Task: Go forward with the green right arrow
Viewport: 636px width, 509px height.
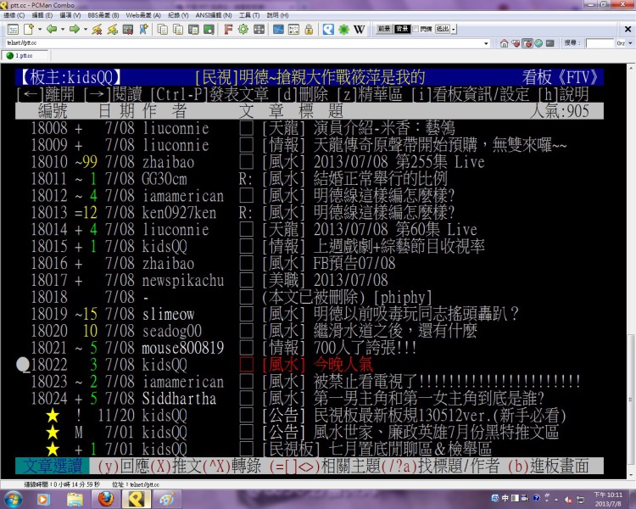Action: tap(75, 29)
